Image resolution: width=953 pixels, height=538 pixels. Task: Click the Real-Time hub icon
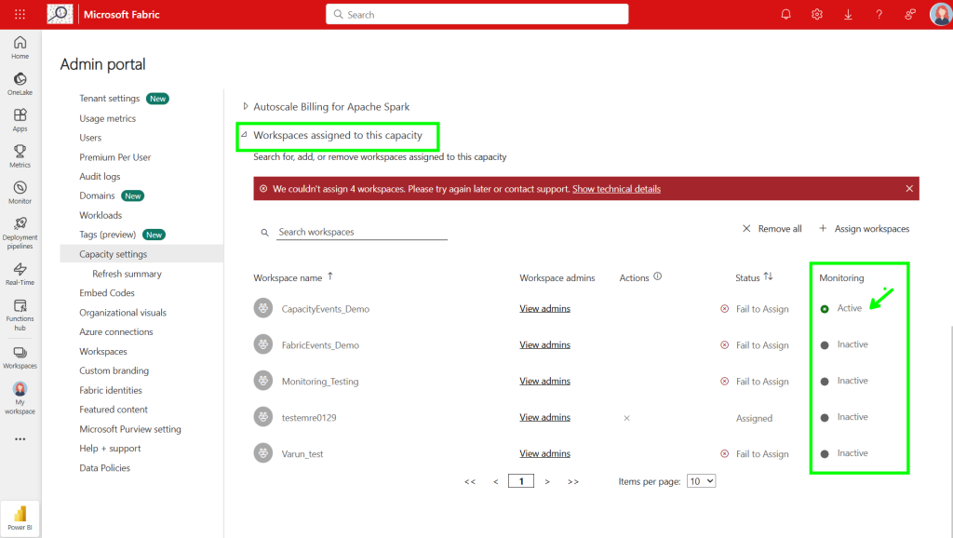coord(20,273)
